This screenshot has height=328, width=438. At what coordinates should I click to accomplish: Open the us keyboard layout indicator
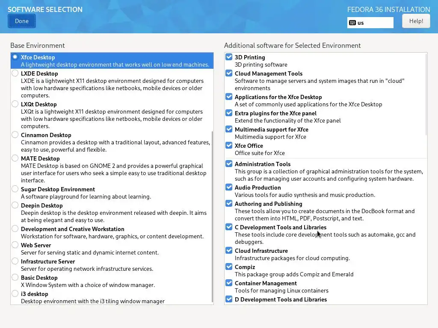370,23
